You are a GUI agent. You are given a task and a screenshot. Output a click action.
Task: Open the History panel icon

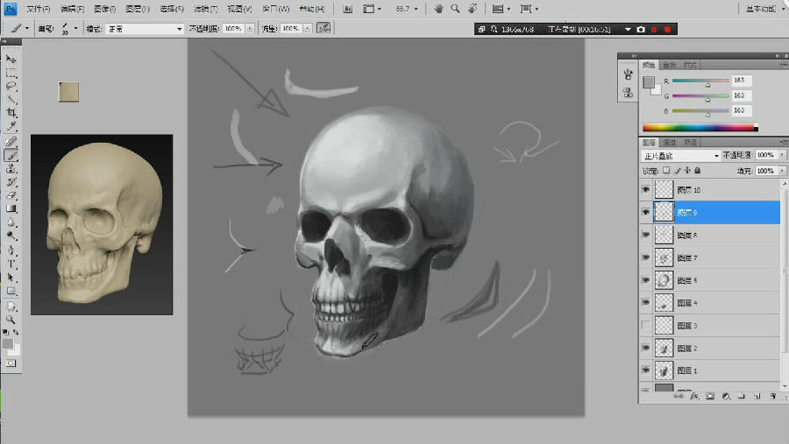click(x=628, y=92)
